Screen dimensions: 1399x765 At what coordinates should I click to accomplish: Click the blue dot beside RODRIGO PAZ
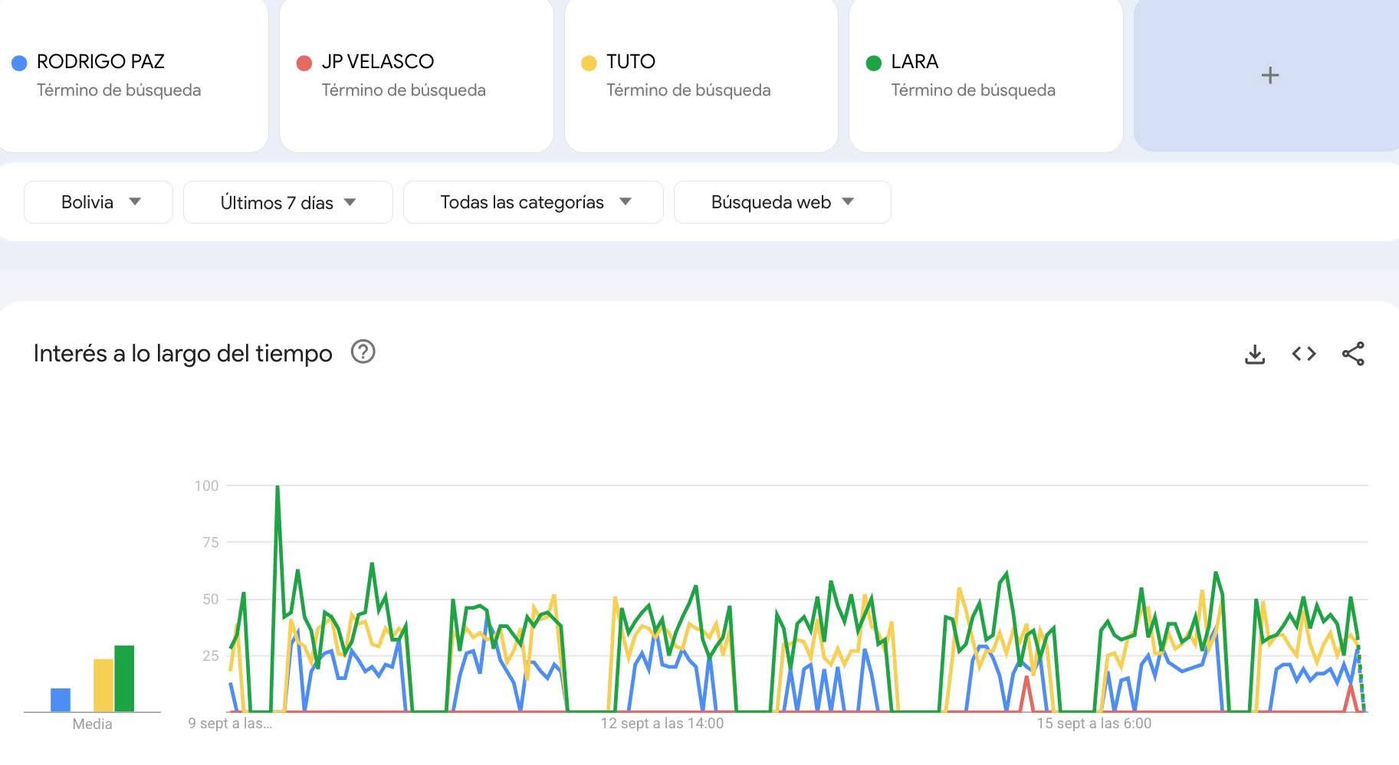pos(19,63)
